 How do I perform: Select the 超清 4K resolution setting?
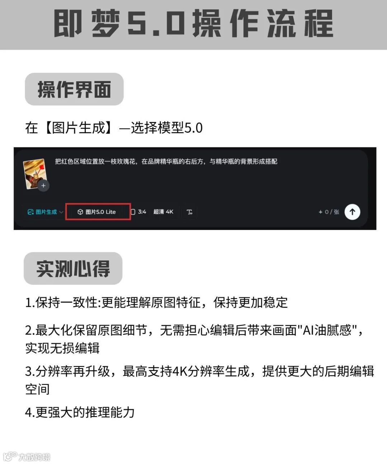pos(163,212)
